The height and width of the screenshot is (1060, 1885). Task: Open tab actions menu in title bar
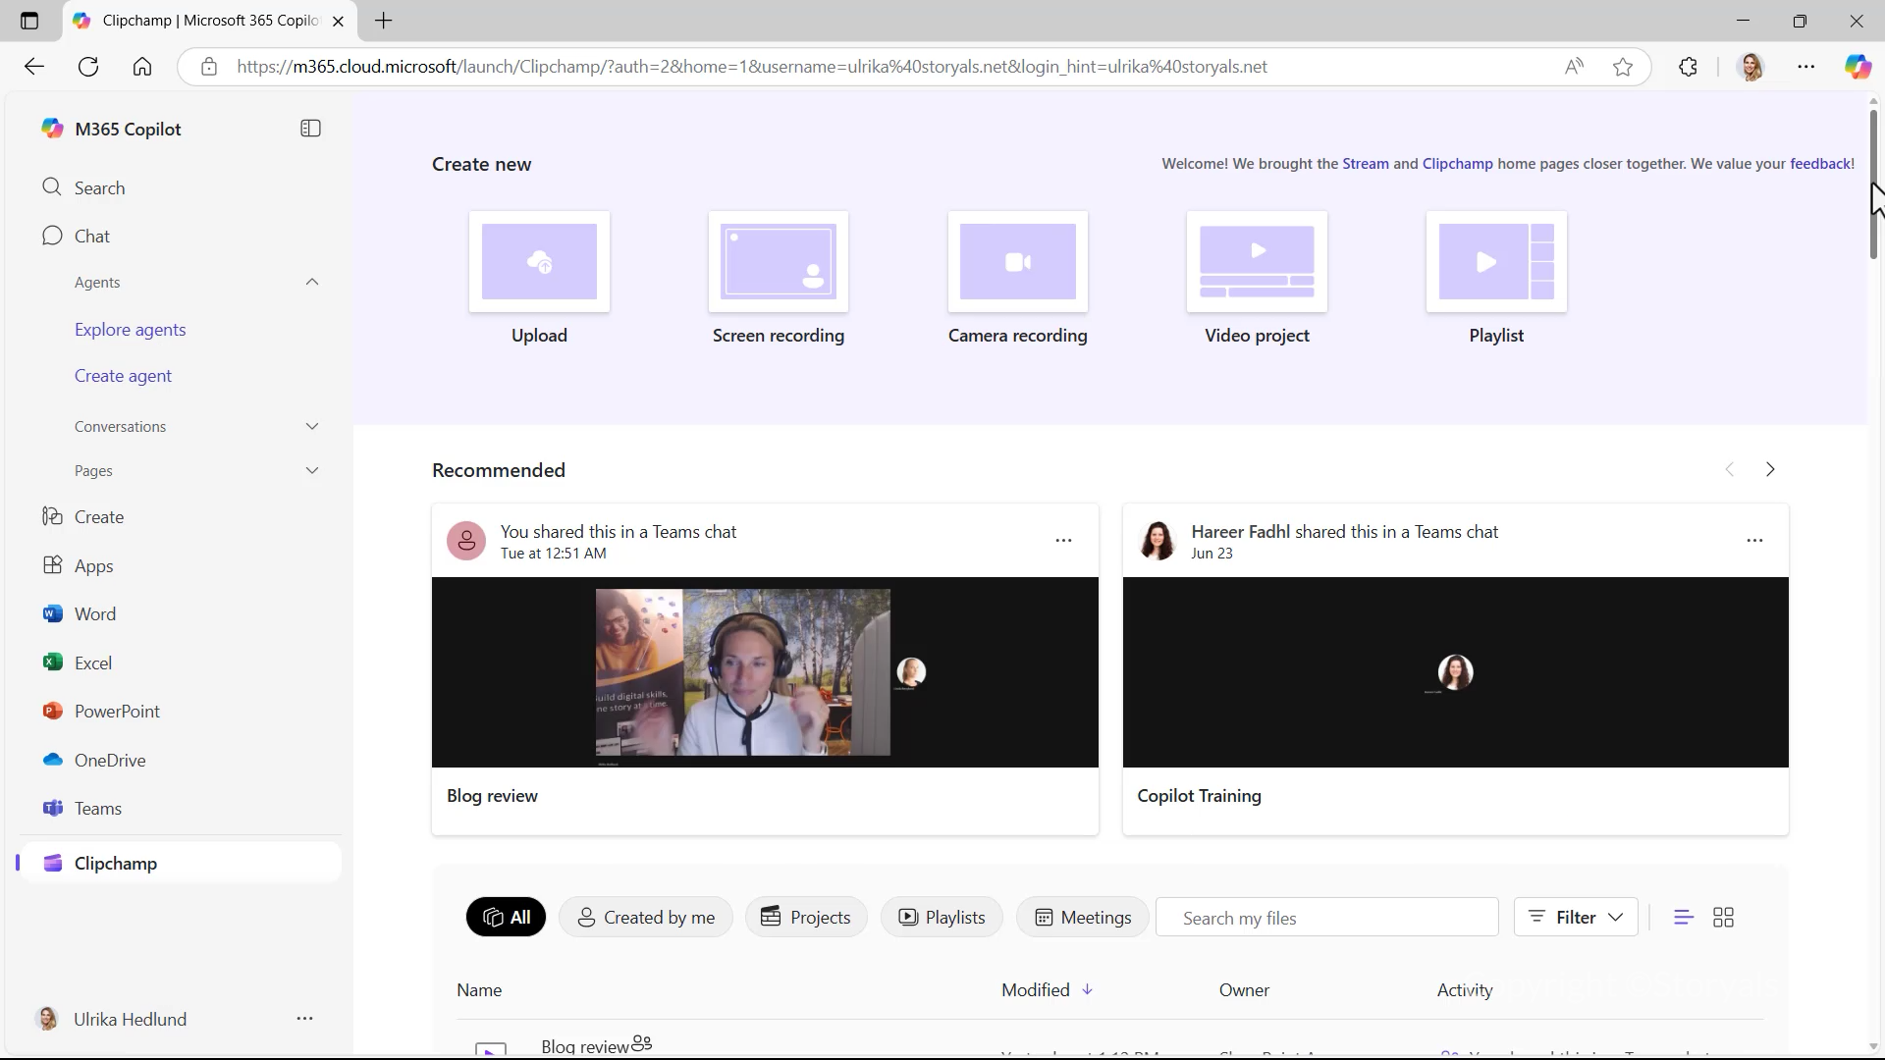[29, 21]
